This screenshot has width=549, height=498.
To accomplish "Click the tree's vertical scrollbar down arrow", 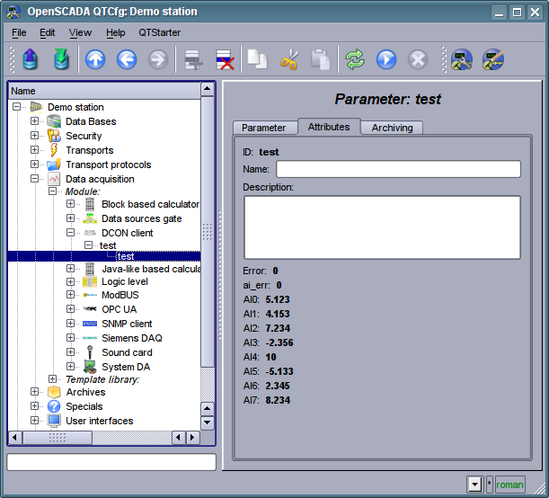I will (x=208, y=422).
